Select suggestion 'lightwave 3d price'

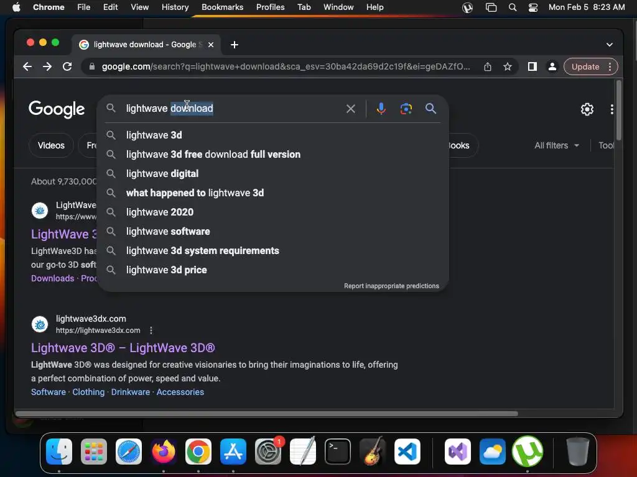click(x=272, y=270)
